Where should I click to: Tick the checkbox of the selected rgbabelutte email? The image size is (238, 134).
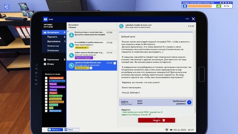click(115, 63)
